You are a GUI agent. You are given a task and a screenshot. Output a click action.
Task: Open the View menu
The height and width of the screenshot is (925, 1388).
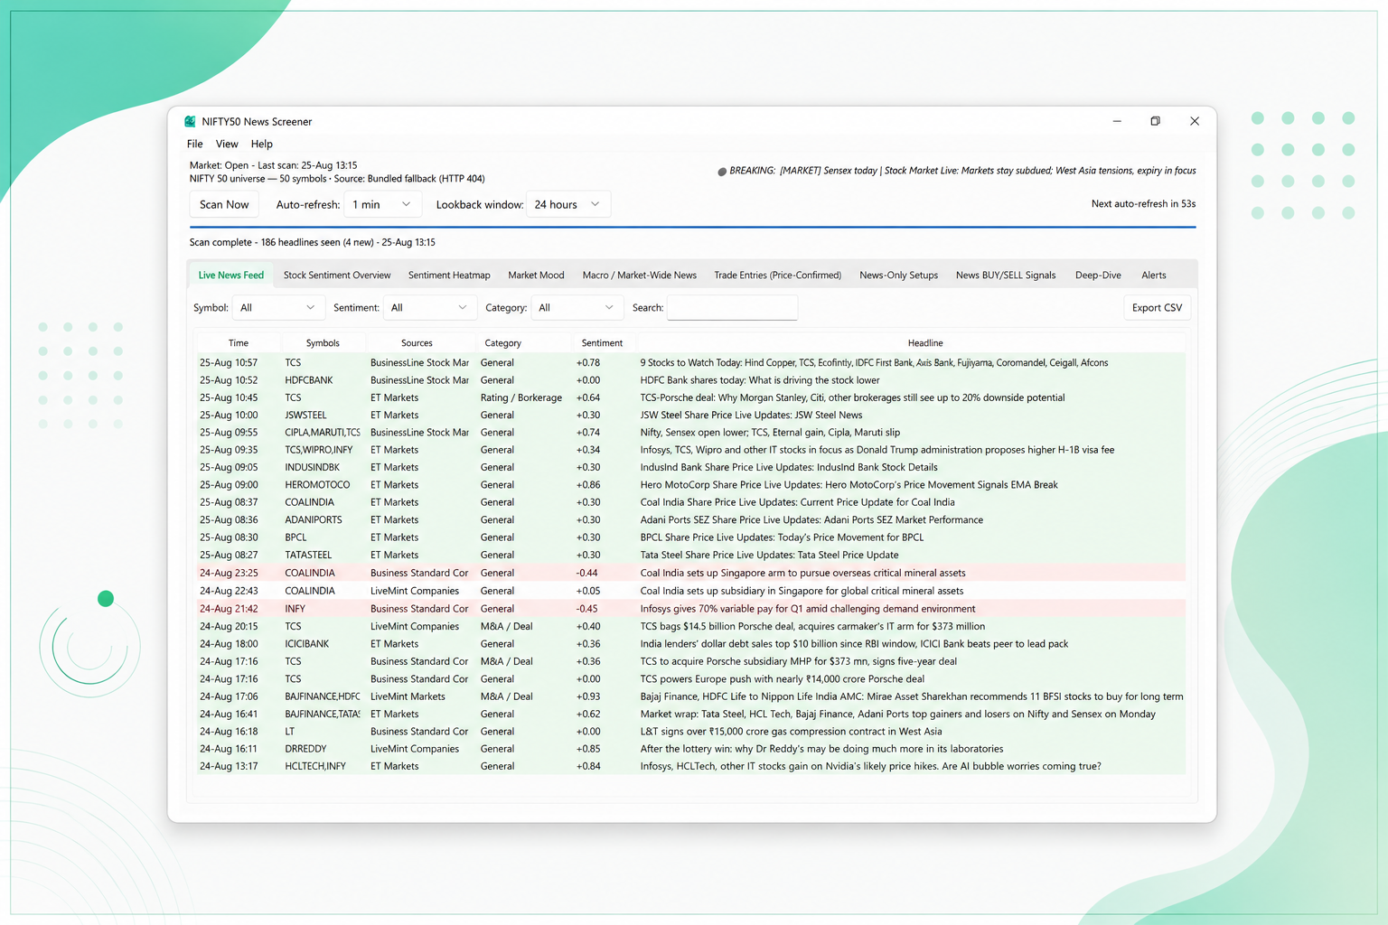(x=227, y=144)
